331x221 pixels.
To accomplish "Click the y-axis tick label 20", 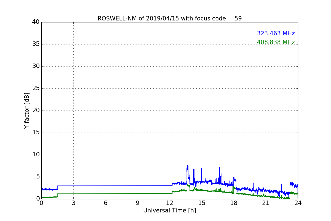I will [x=36, y=110].
